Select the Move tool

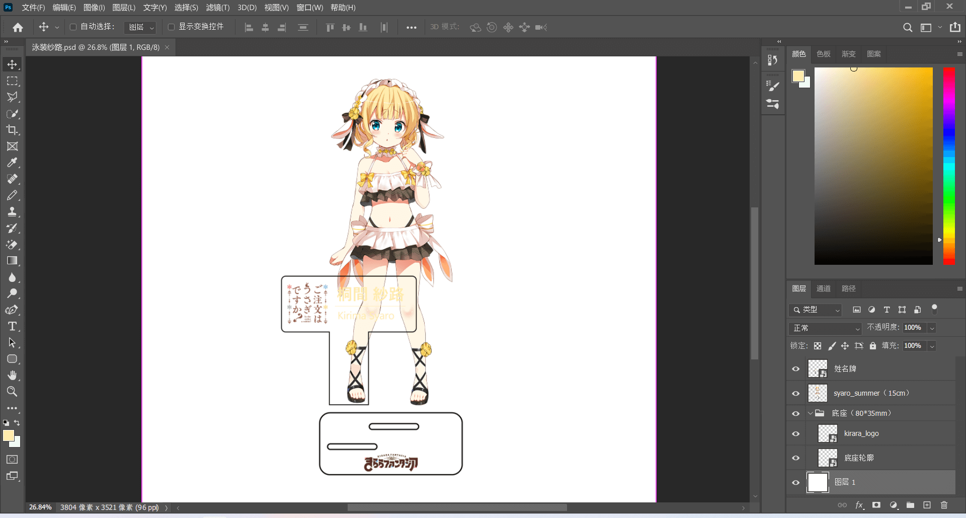pyautogui.click(x=12, y=64)
